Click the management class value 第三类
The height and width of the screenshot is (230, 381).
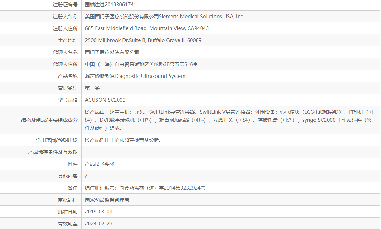[x=92, y=88]
